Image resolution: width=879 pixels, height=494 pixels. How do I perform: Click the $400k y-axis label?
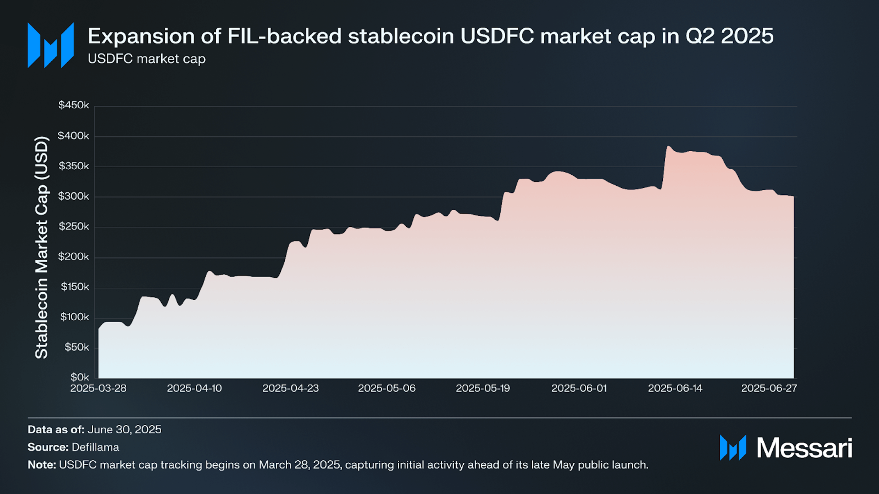pos(73,136)
